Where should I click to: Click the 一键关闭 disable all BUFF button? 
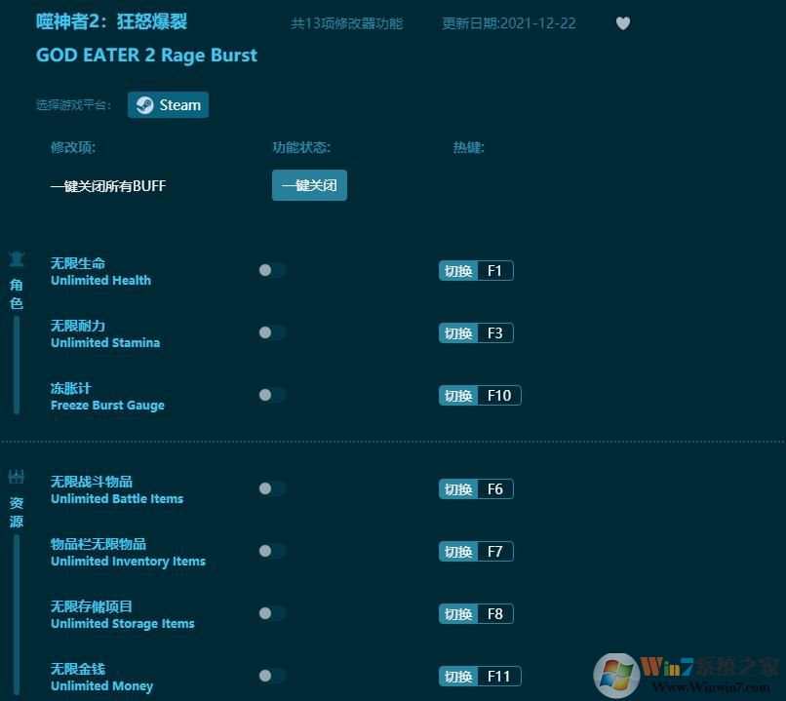[x=309, y=184]
